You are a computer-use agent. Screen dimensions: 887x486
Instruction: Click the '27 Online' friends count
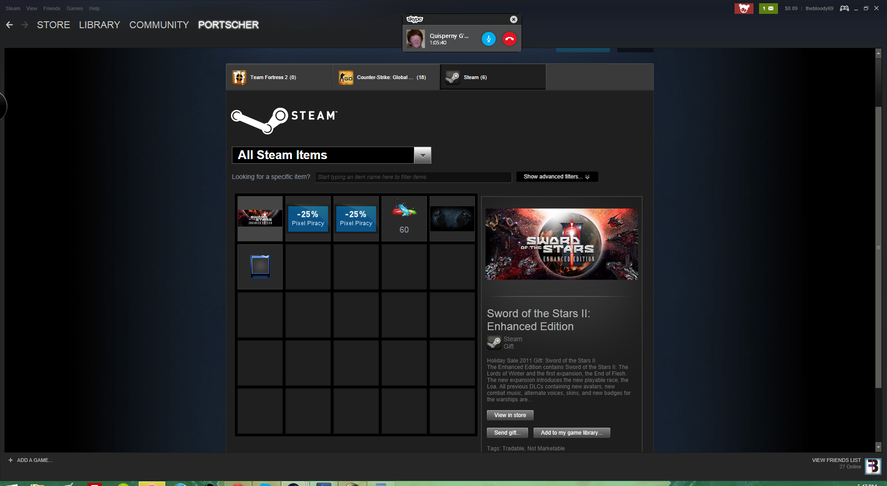(850, 467)
